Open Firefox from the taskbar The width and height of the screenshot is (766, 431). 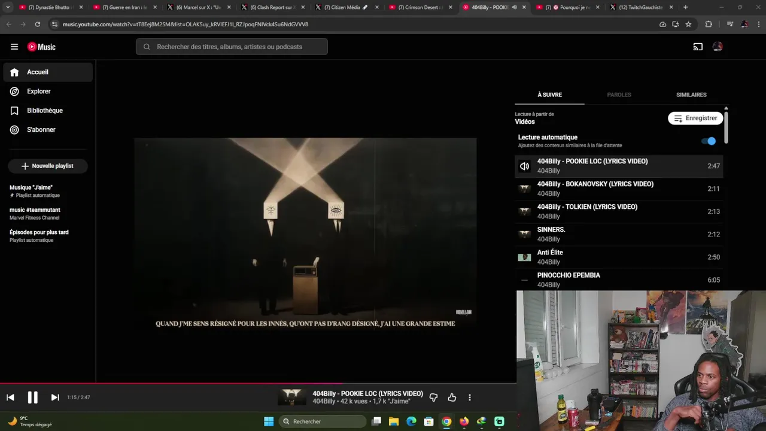coord(464,421)
